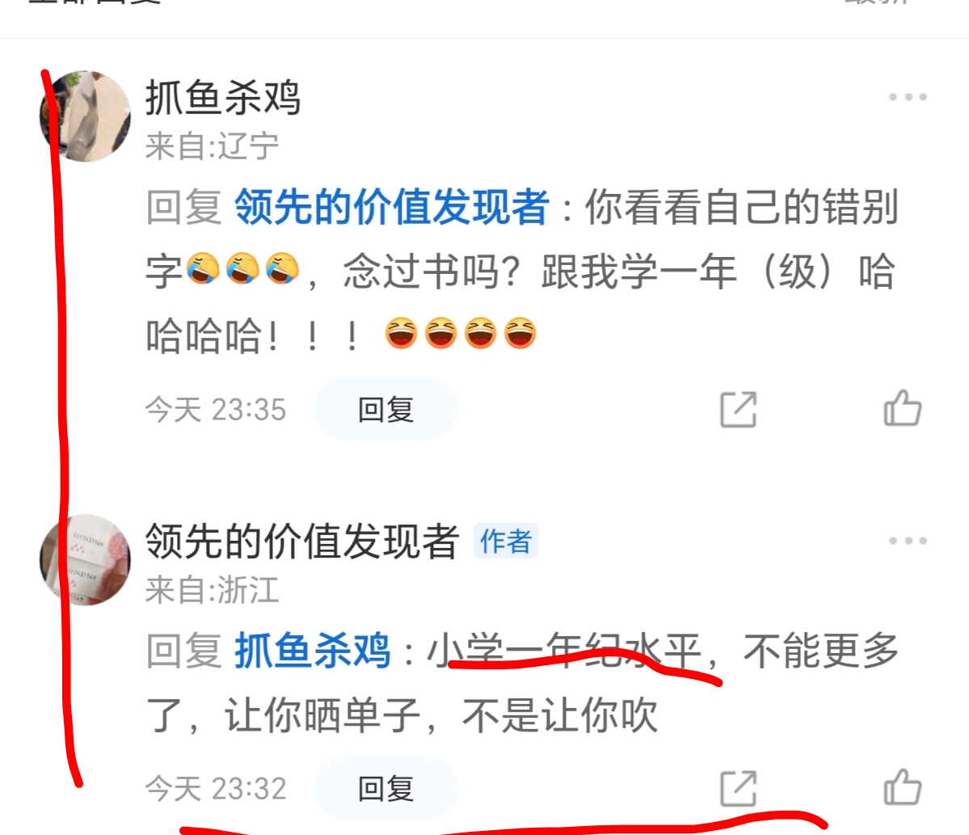Reply to the 23:35 comment

click(385, 409)
